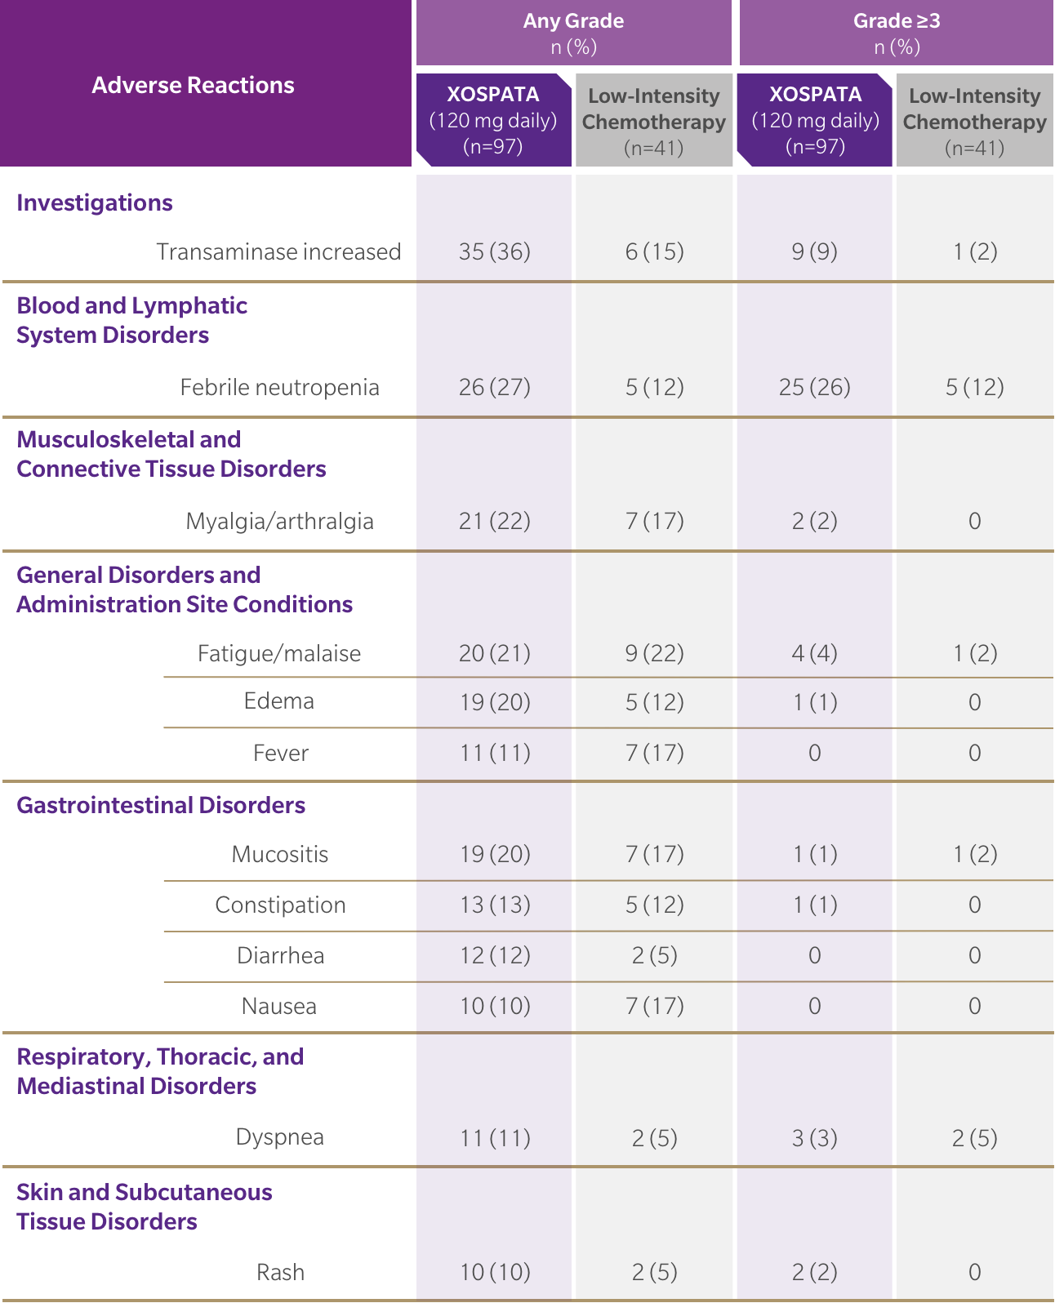
Task: Click General Disorders and Administration Site Conditions heading
Action: pyautogui.click(x=185, y=589)
